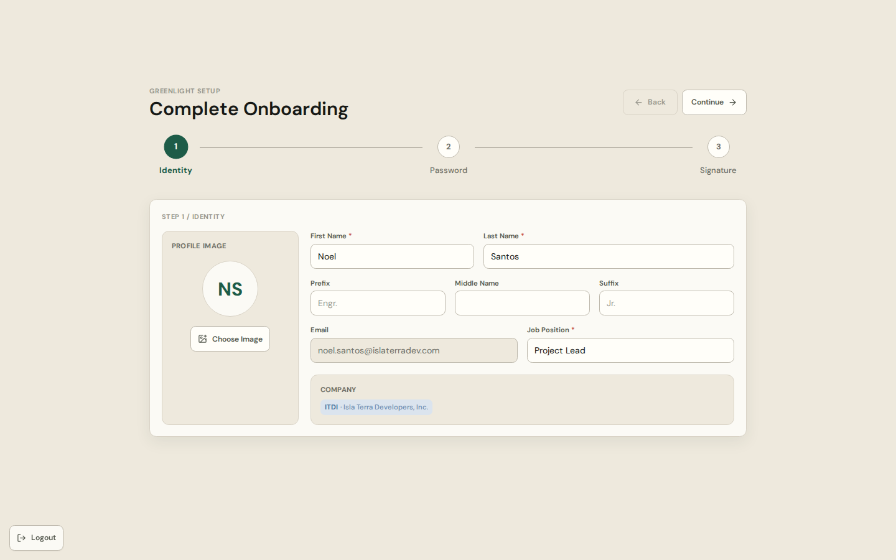
Task: Click the NS profile avatar
Action: [230, 289]
